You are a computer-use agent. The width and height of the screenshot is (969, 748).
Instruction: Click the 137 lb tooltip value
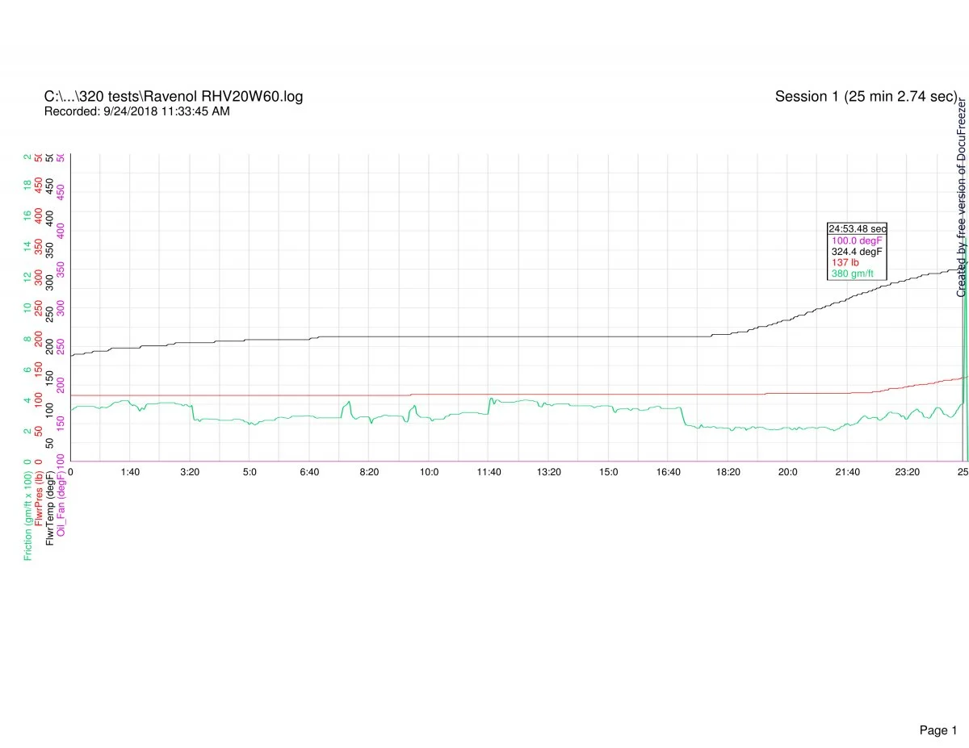point(845,263)
